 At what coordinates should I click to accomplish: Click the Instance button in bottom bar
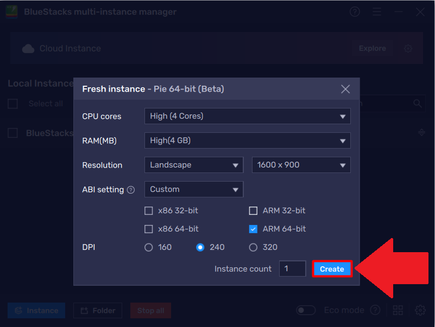click(x=36, y=310)
